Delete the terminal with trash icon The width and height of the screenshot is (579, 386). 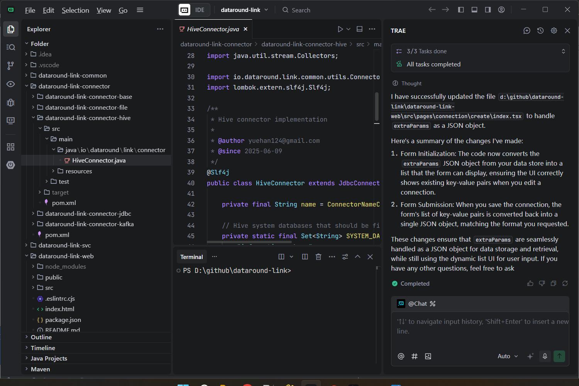[x=318, y=257]
